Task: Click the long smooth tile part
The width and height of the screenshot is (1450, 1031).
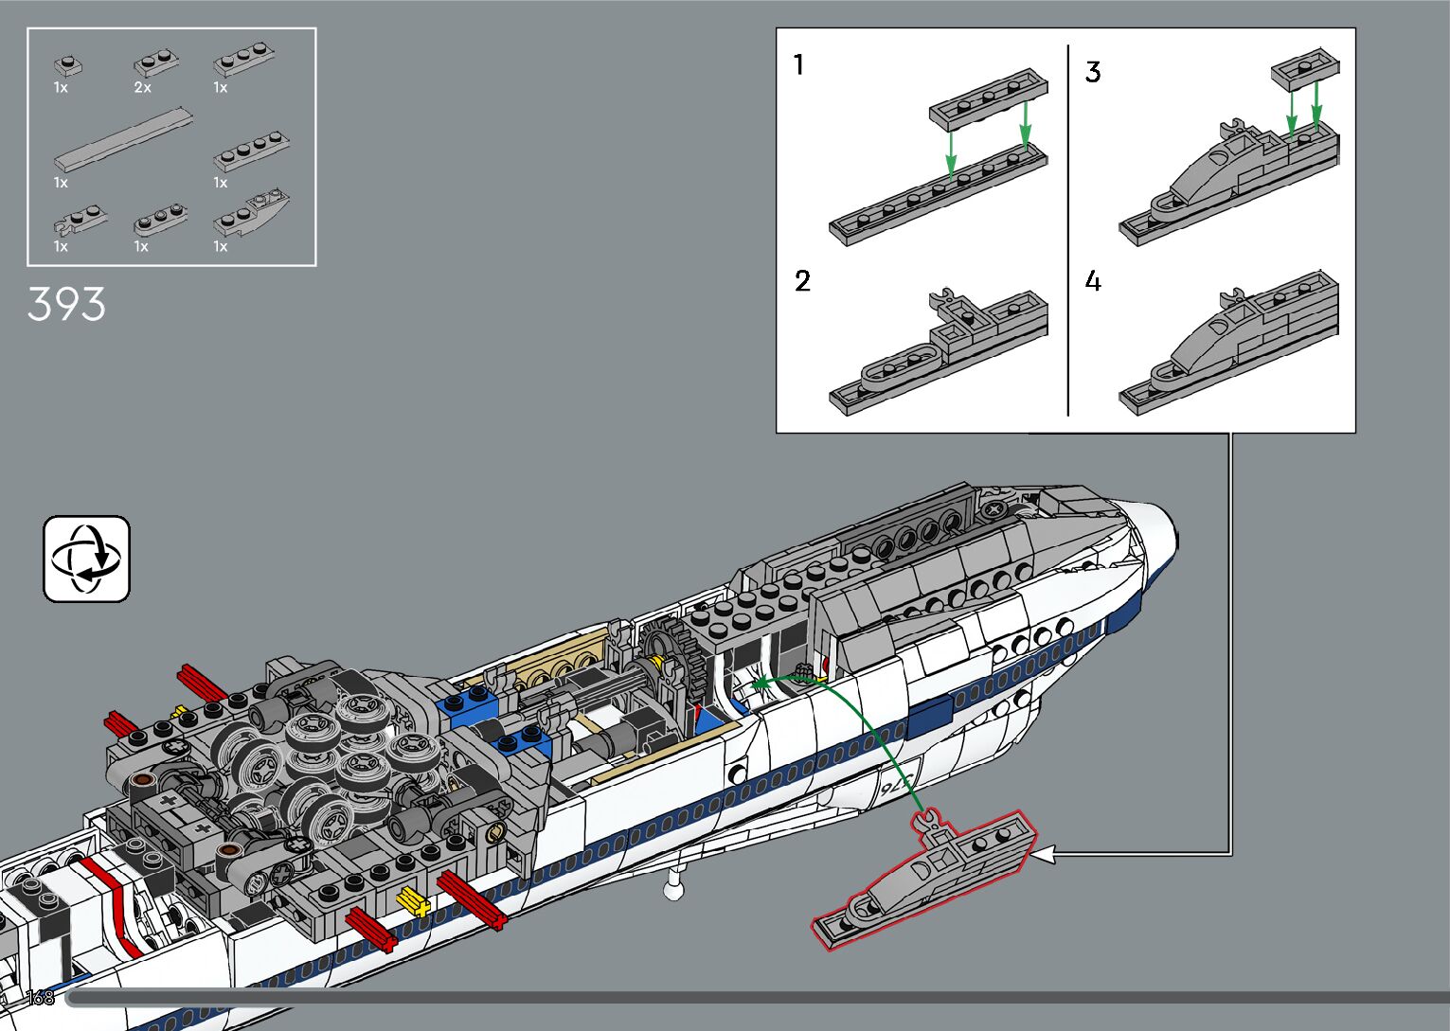Action: tap(123, 140)
